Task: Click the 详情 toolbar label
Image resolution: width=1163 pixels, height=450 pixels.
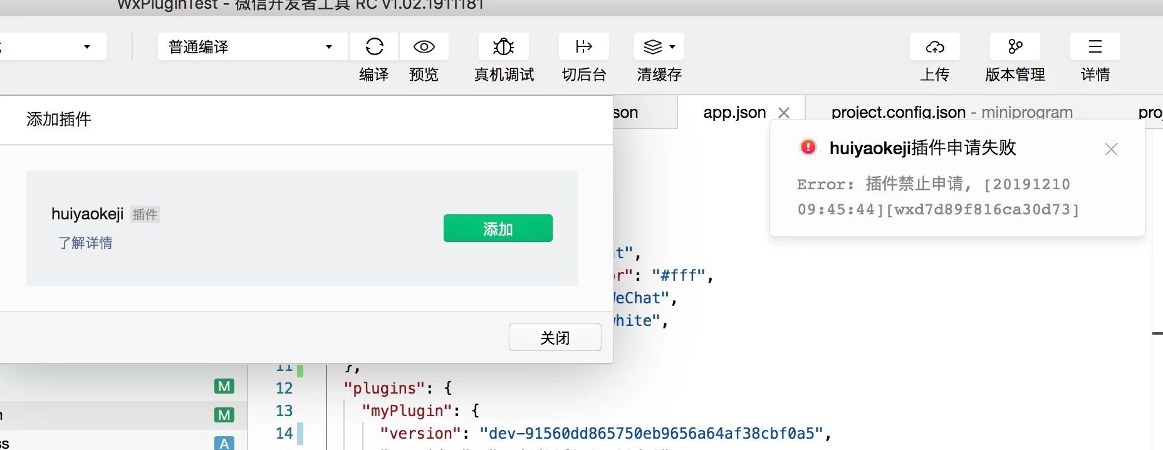Action: (1095, 75)
